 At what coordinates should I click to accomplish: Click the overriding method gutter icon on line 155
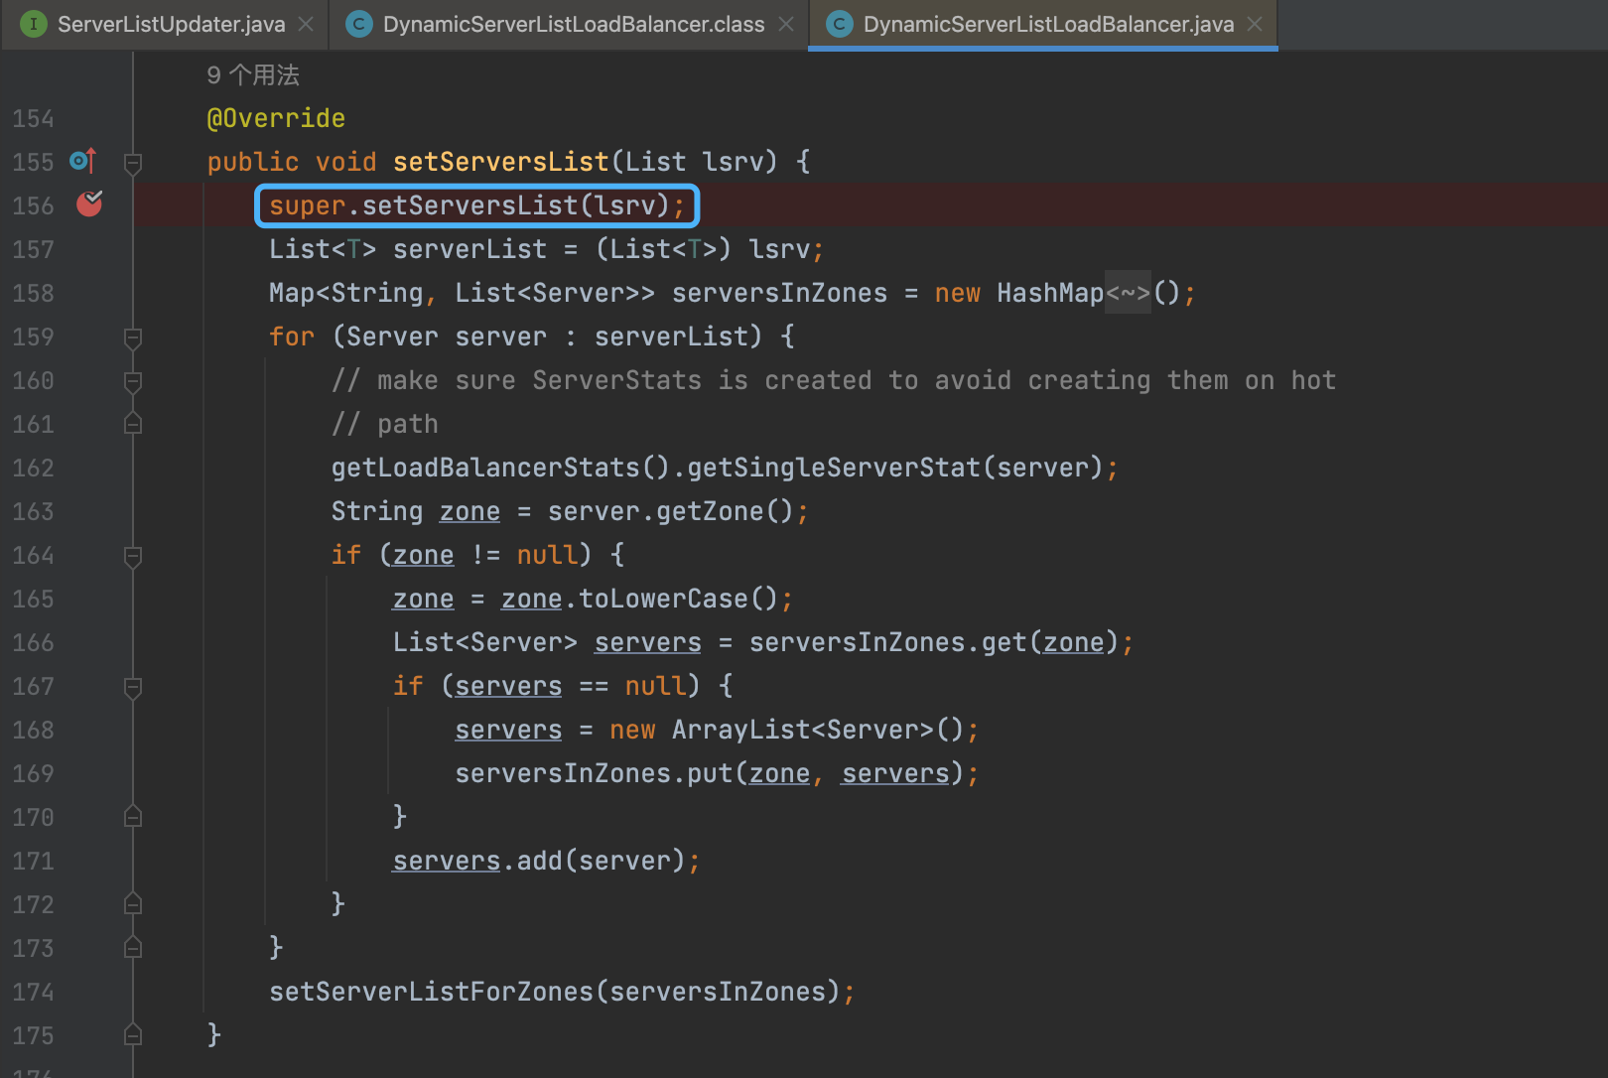tap(83, 160)
